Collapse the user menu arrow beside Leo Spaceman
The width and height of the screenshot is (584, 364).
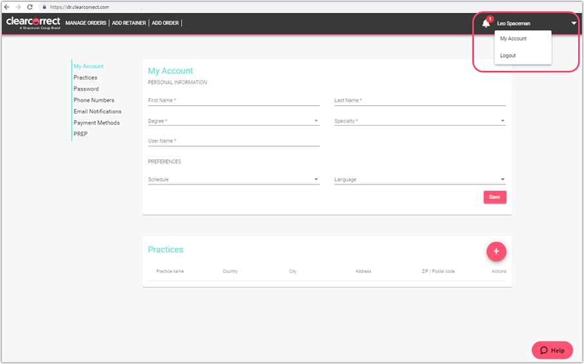click(573, 23)
